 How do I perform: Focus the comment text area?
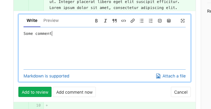point(105,48)
